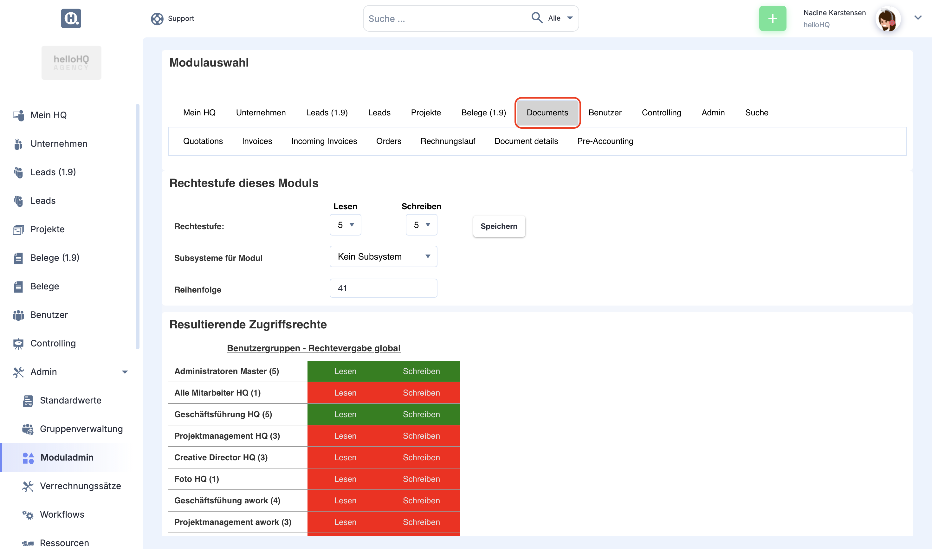This screenshot has height=549, width=932.
Task: Open Benutzergruppen - Rechtevergabe global link
Action: coord(314,348)
